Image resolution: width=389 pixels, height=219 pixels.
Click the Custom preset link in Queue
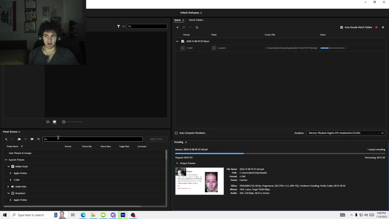(x=222, y=48)
